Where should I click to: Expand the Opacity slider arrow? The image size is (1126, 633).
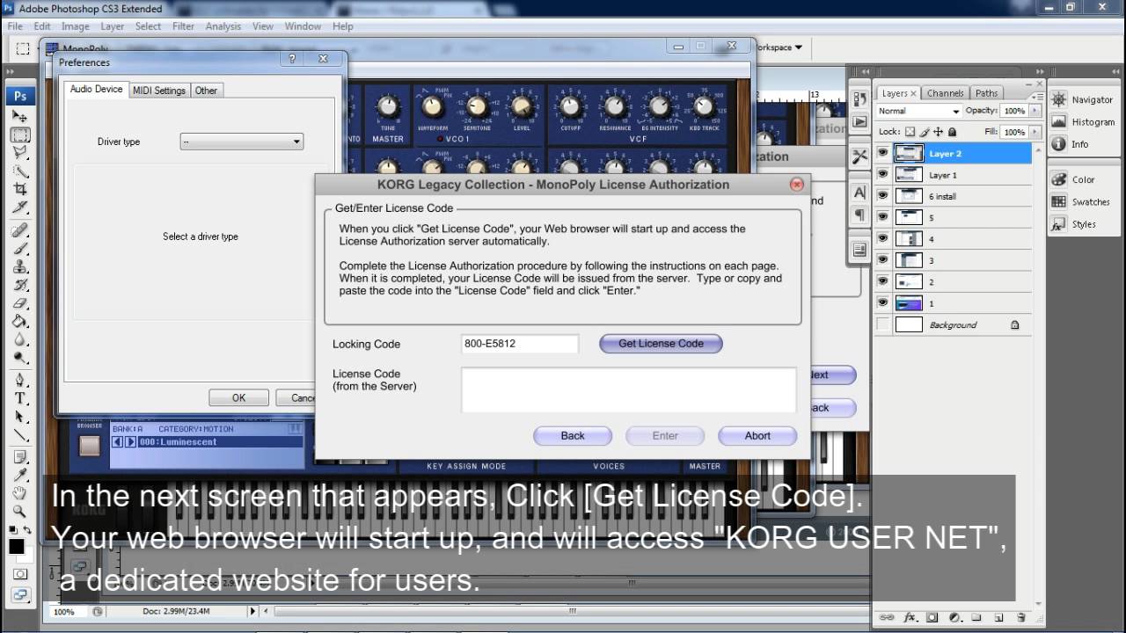point(1035,111)
